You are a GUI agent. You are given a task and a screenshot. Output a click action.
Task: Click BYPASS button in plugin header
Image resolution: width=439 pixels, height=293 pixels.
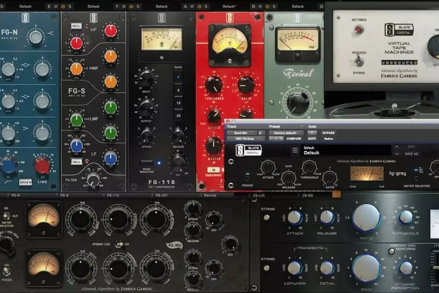(x=328, y=133)
